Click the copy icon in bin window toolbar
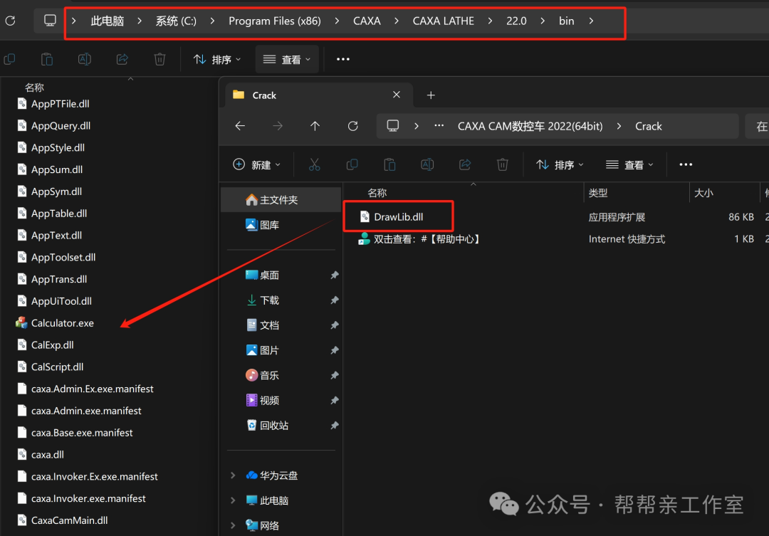This screenshot has width=769, height=536. pos(9,59)
